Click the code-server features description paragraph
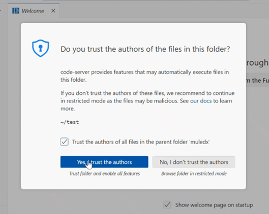Viewport: 269px width, 214px height. (x=144, y=76)
